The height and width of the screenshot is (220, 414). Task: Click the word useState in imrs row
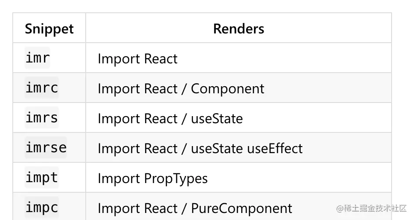217,119
